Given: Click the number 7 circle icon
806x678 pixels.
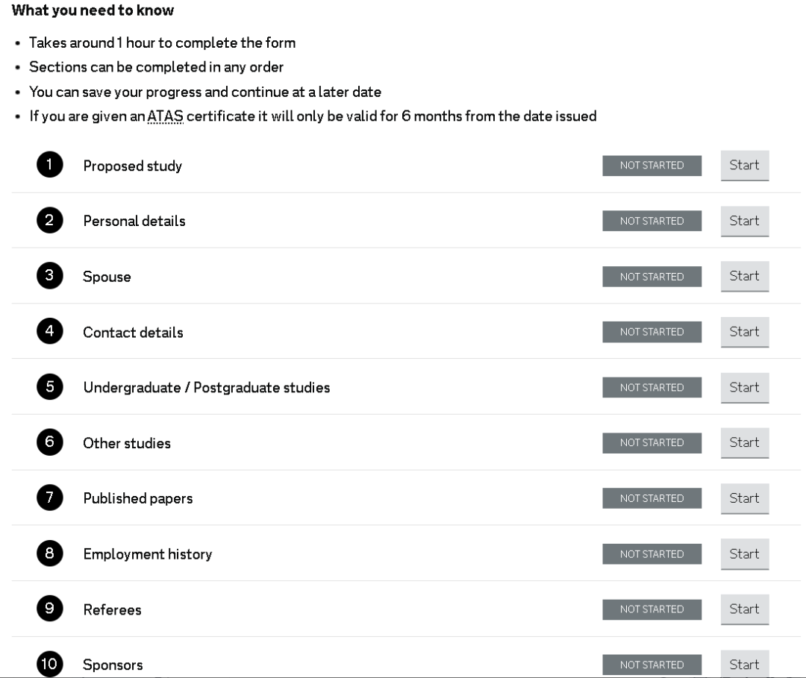Looking at the screenshot, I should [x=49, y=498].
